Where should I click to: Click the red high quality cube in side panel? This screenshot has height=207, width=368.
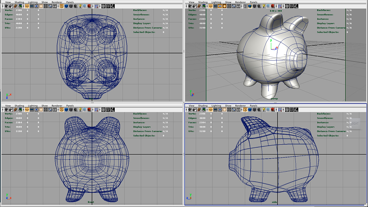coord(273,110)
